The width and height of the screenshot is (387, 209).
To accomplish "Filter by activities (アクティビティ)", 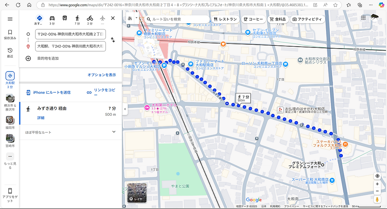I will [307, 19].
